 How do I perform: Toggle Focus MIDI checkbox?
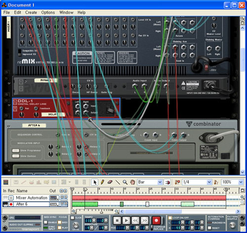pyautogui.click(x=59, y=222)
